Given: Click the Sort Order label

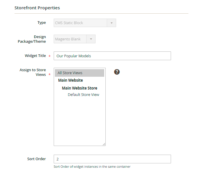Looking at the screenshot, I should click(36, 159).
